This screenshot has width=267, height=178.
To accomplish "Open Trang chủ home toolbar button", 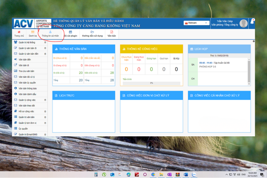I will click(19, 34).
